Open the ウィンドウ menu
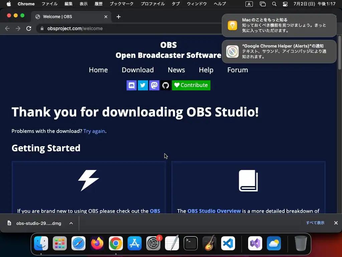This screenshot has height=257, width=342. (x=197, y=4)
